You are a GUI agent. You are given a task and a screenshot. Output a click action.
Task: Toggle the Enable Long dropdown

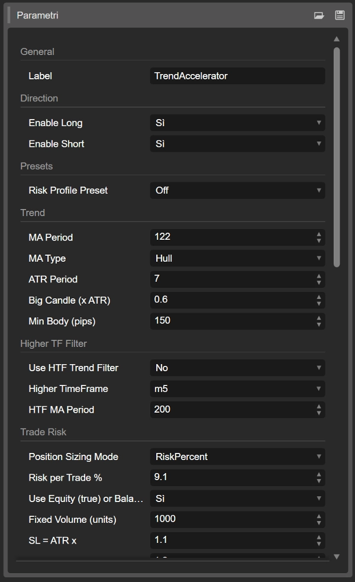pyautogui.click(x=237, y=123)
